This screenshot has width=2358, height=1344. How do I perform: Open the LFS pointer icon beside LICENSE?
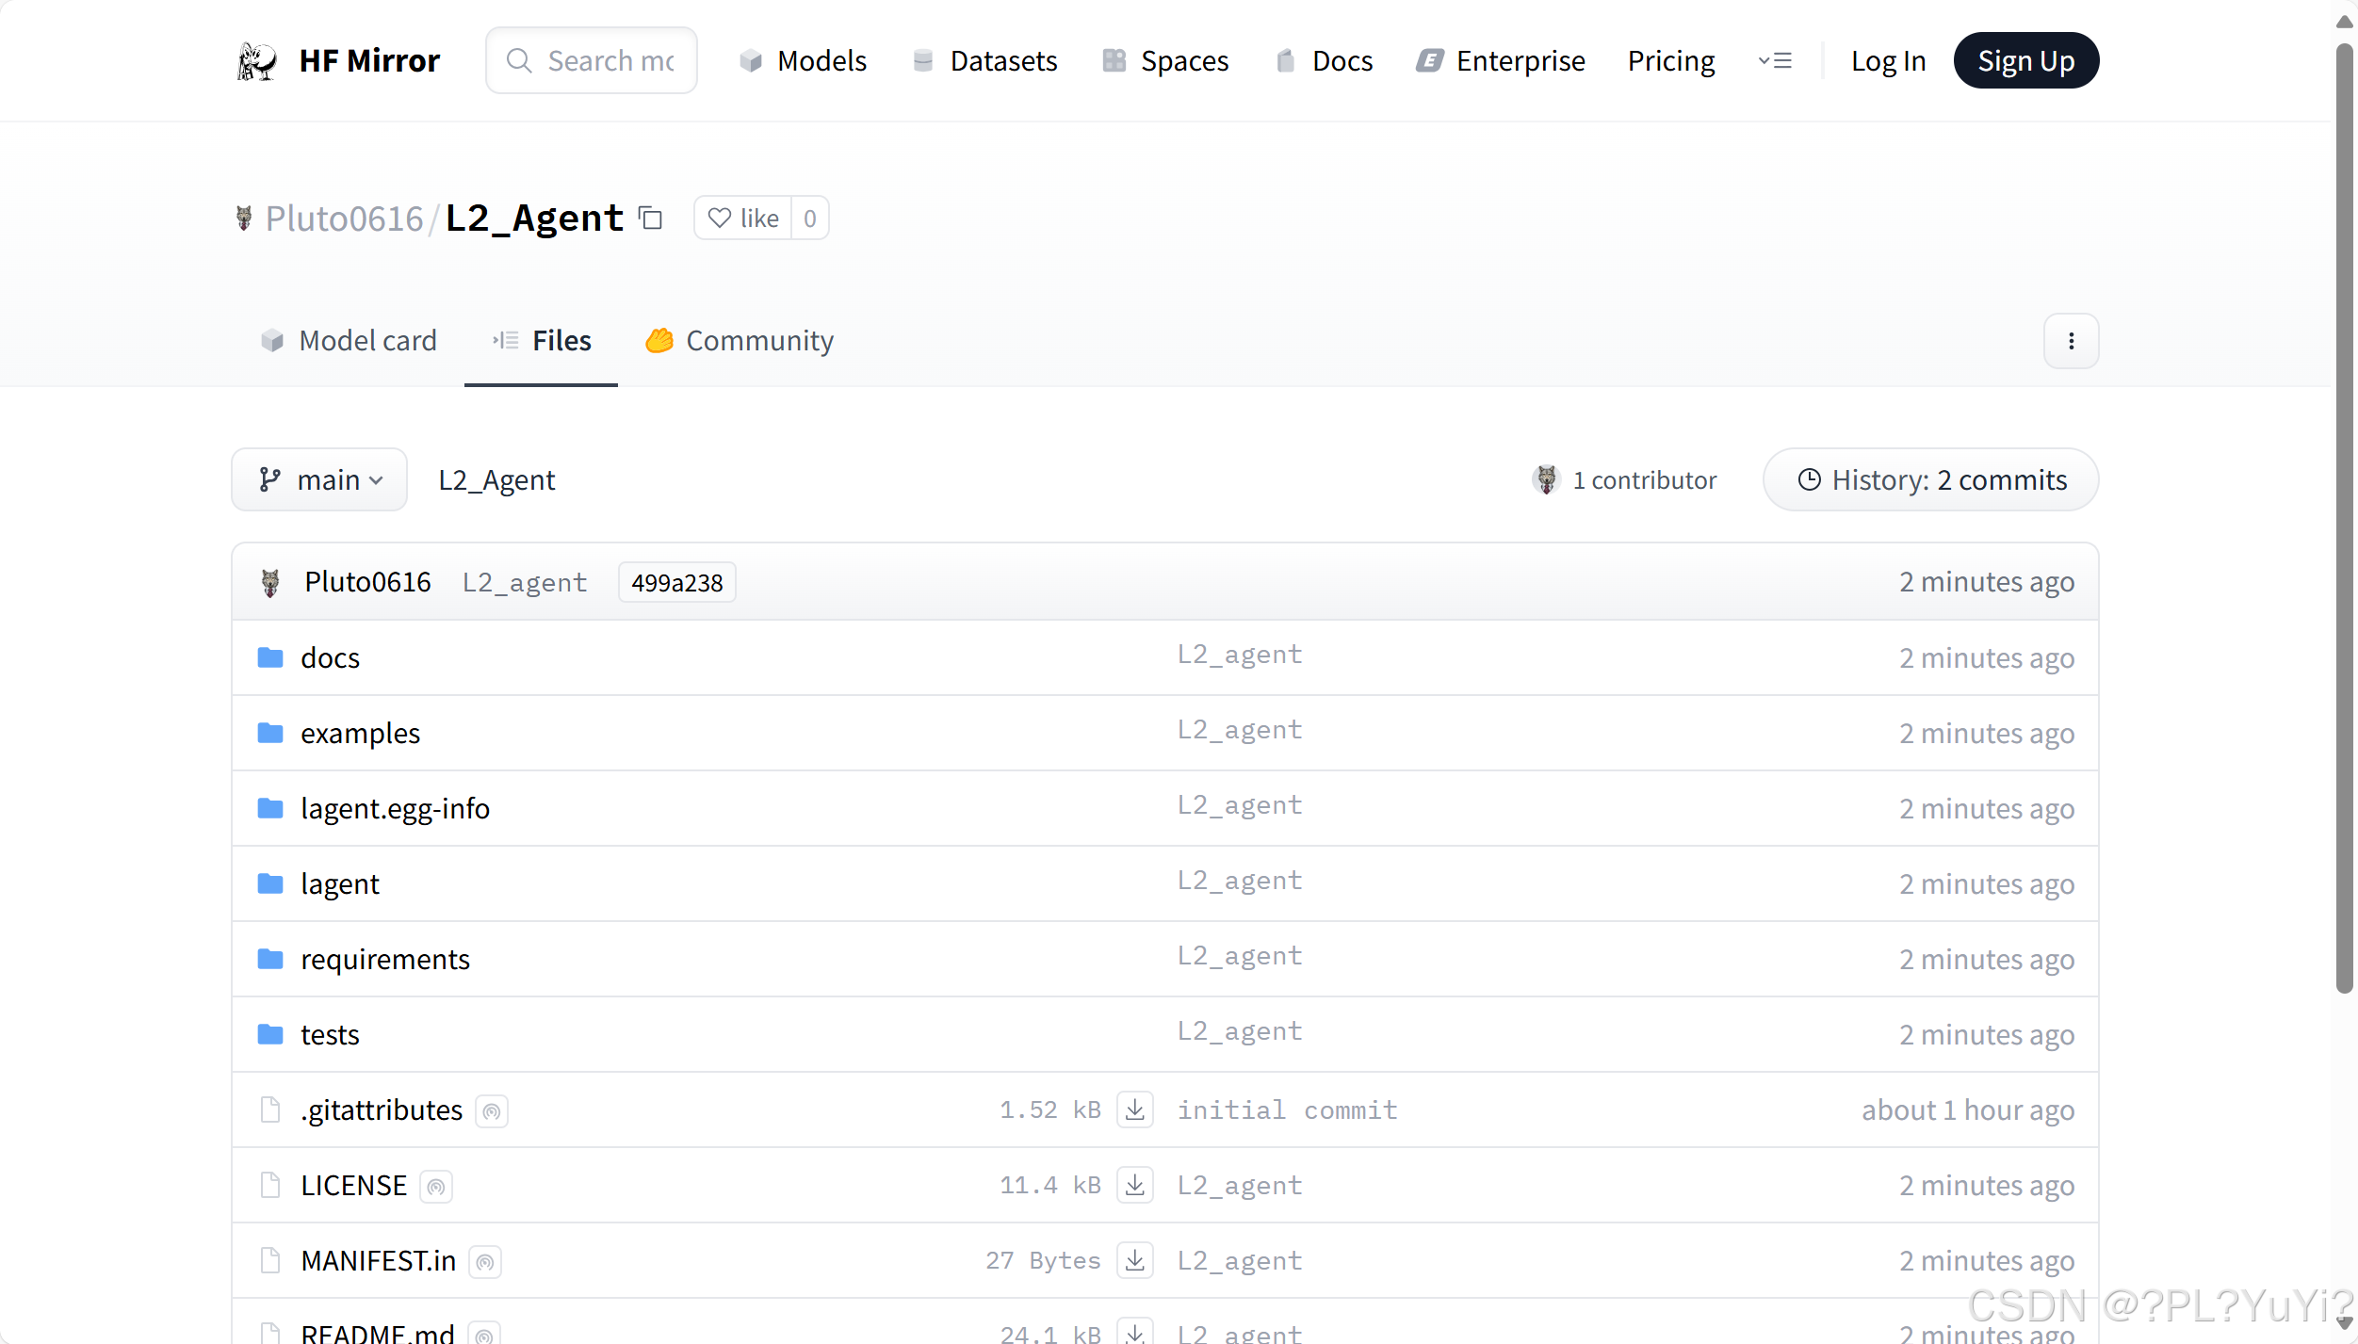tap(435, 1186)
